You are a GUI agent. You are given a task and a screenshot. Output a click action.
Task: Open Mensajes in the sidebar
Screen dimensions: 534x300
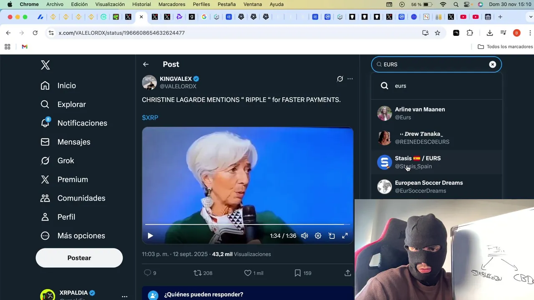pyautogui.click(x=65, y=142)
